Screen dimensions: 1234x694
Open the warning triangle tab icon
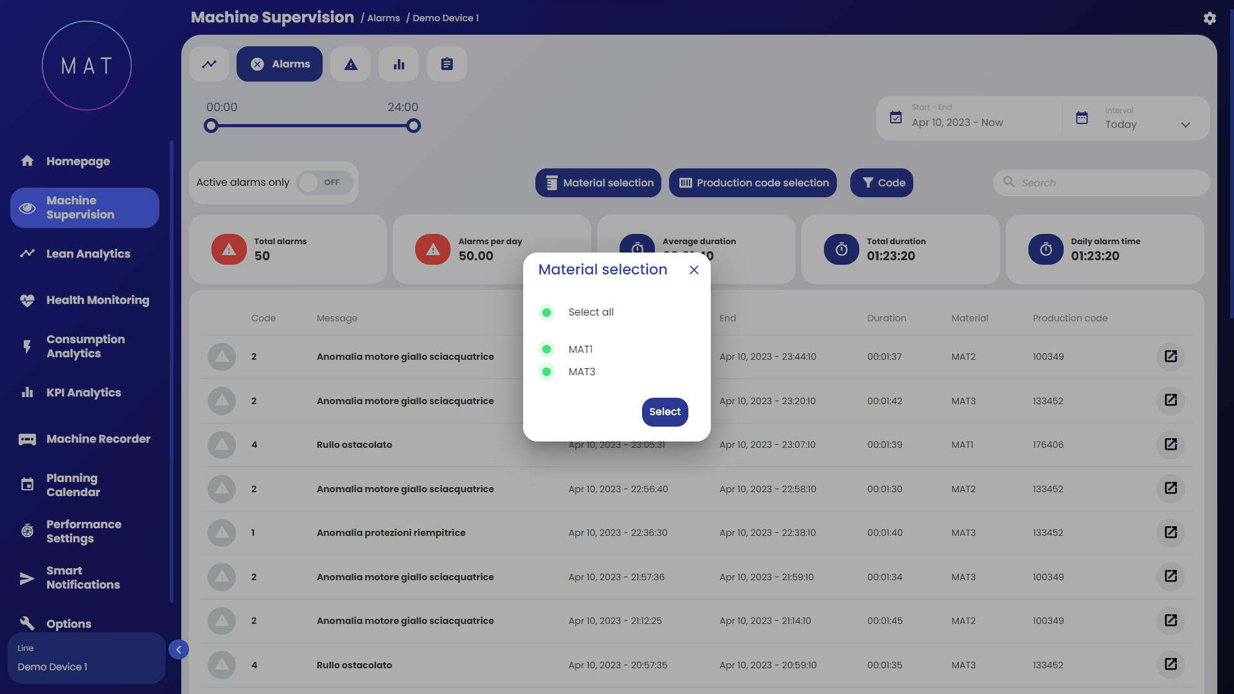coord(350,64)
